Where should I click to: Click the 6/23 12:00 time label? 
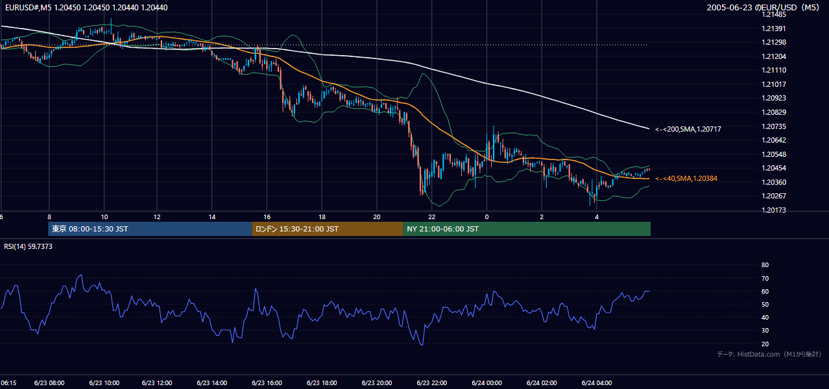[x=156, y=383]
